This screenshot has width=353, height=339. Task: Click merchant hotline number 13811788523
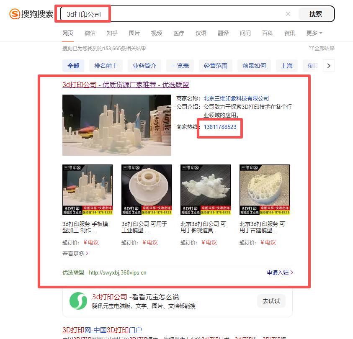pyautogui.click(x=220, y=126)
